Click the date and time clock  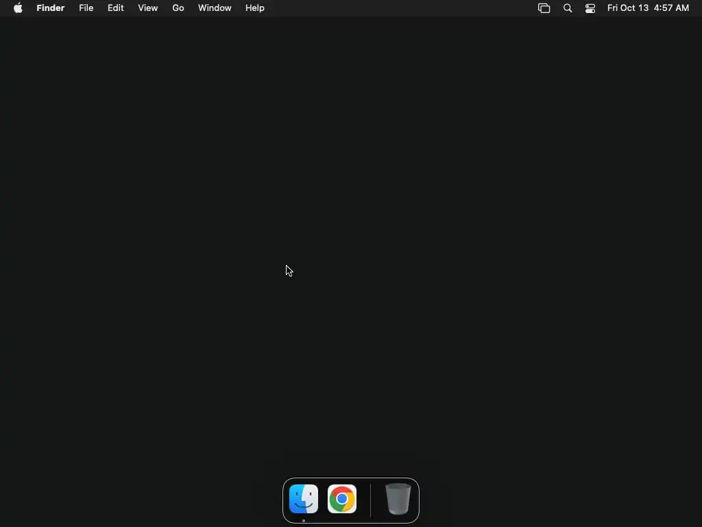[648, 8]
